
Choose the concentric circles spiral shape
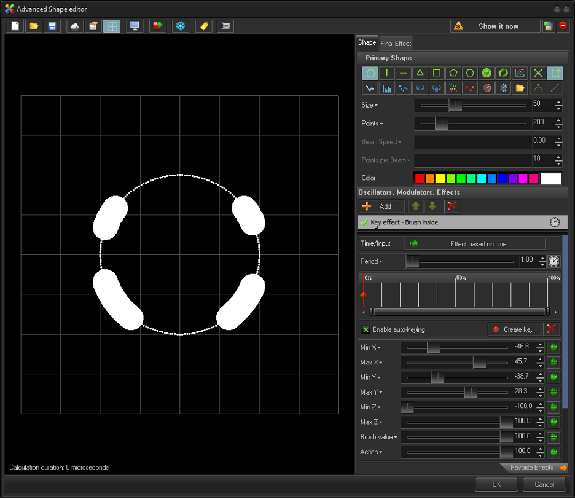pyautogui.click(x=487, y=73)
